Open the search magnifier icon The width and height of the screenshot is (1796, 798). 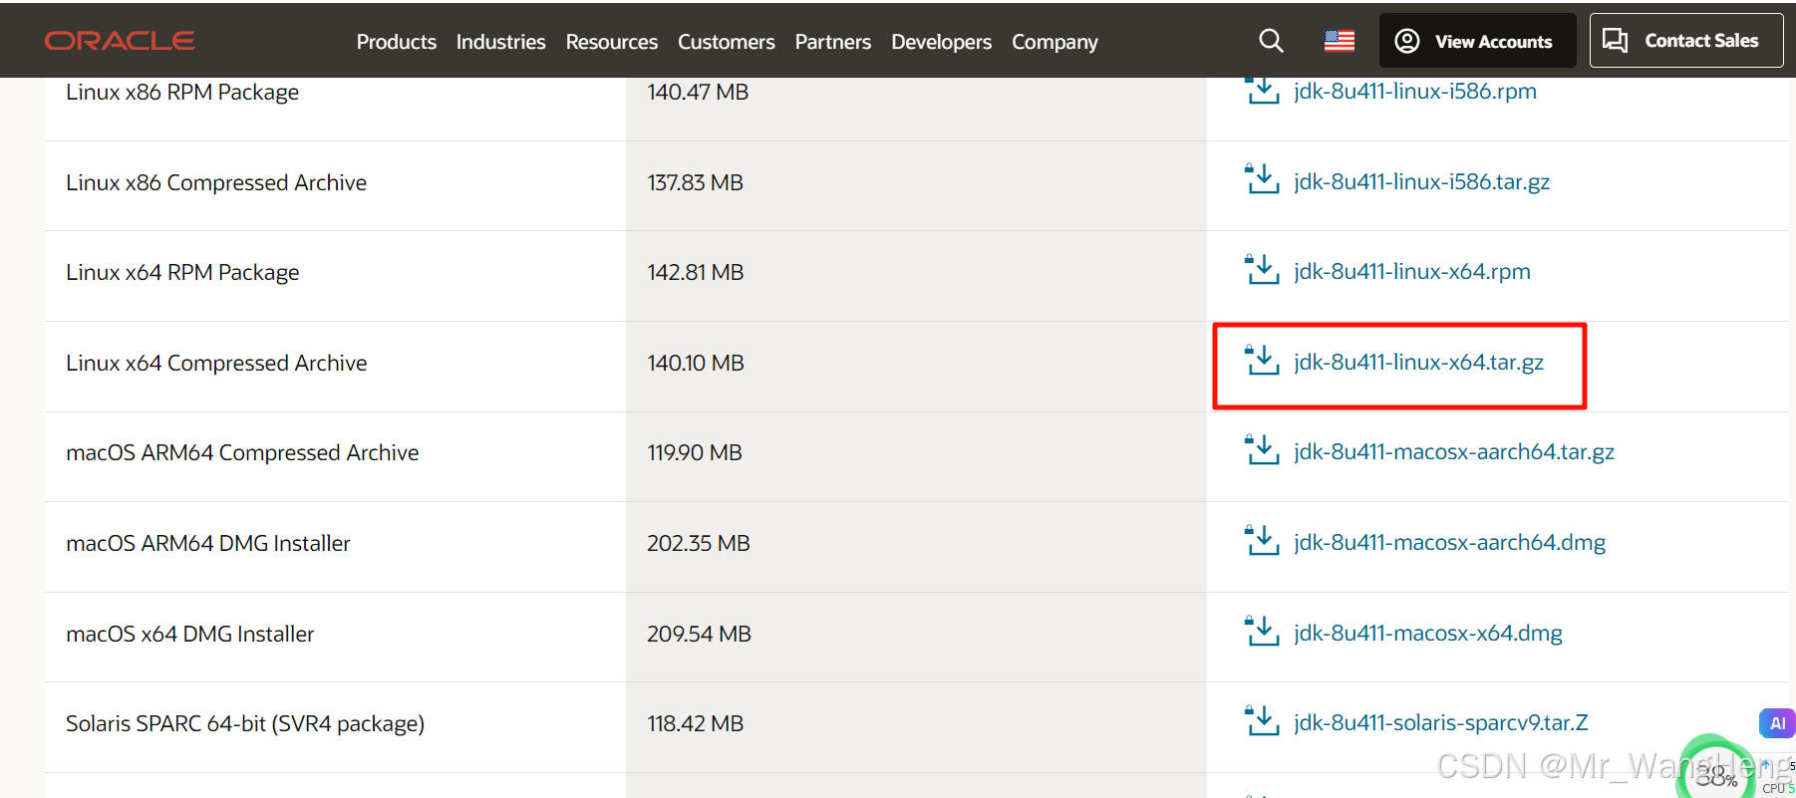[1271, 41]
